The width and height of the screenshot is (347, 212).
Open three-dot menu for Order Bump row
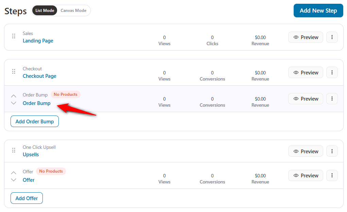pos(332,99)
